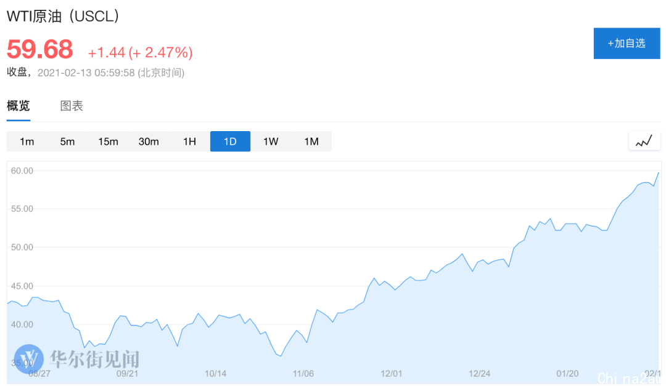Screen dimensions: 666x386
Task: Click the 12/01 date axis label
Action: pyautogui.click(x=391, y=374)
